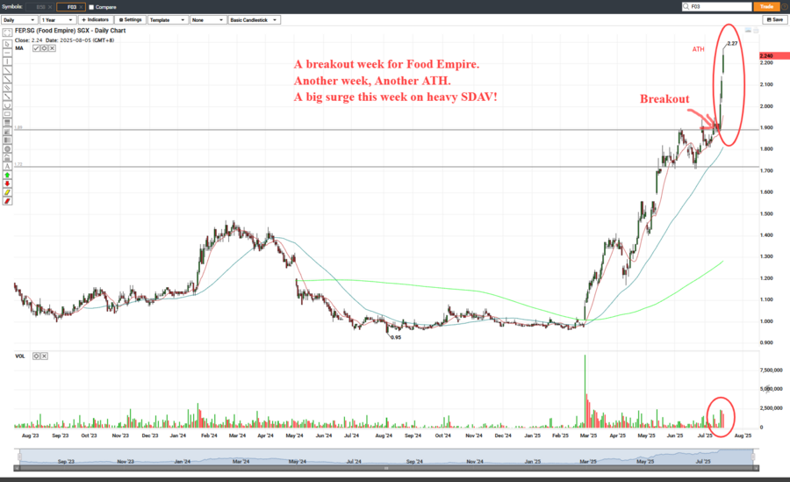Tick the Compare checkbox
The image size is (790, 482).
click(91, 7)
